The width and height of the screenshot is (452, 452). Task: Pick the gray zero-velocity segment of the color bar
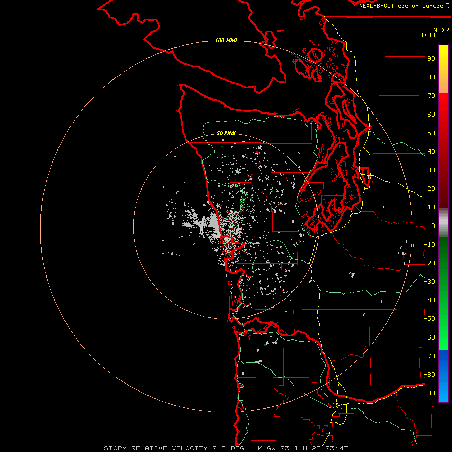(443, 222)
